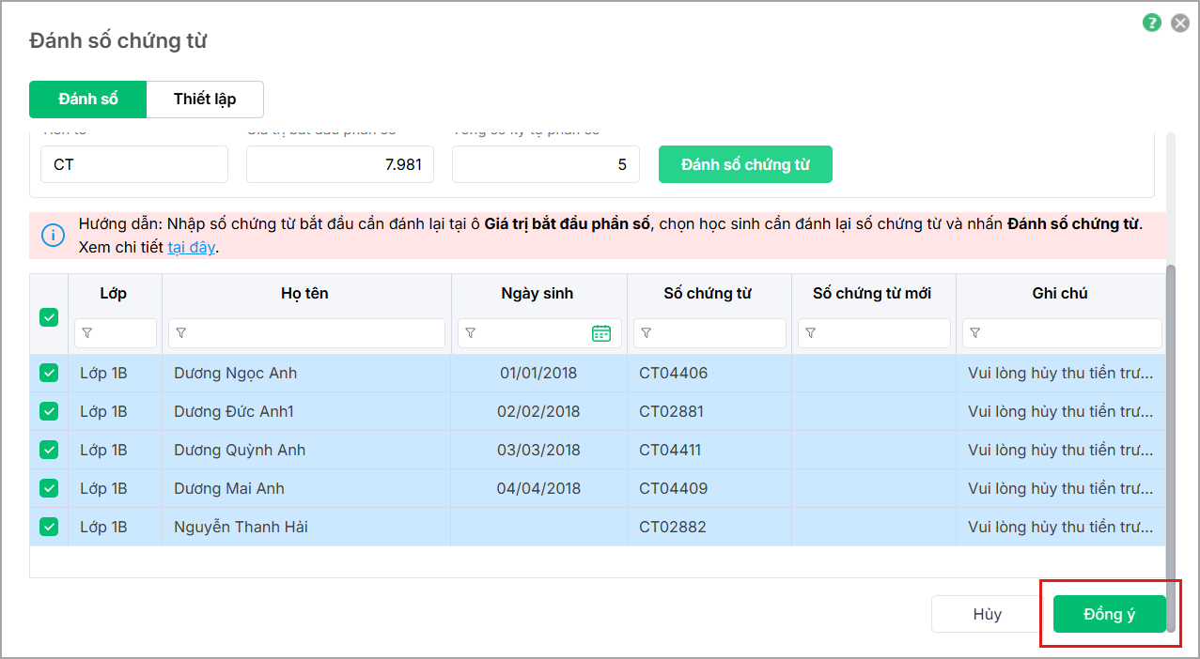Open the tại đây link
1200x659 pixels.
191,248
